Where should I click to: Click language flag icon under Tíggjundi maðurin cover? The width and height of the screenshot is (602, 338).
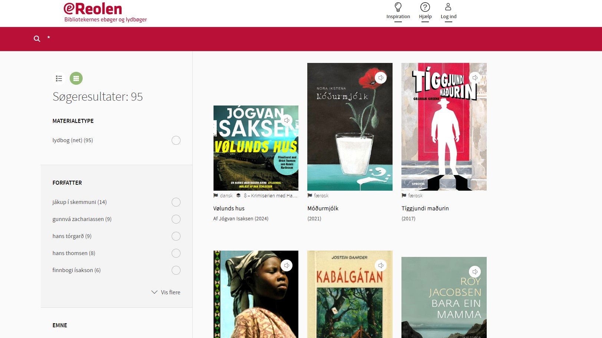(404, 195)
